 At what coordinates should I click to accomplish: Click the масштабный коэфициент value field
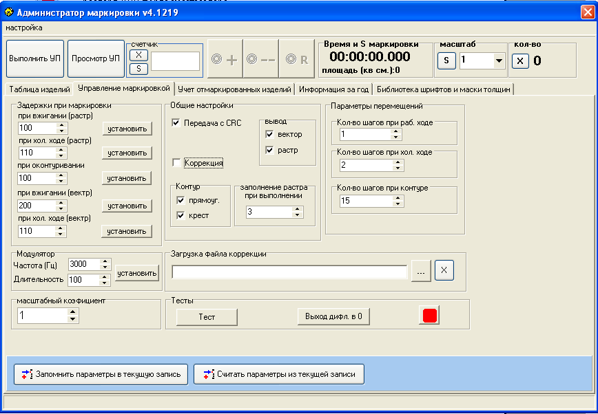coord(42,316)
